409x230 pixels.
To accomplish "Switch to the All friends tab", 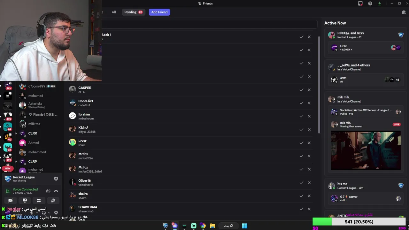I will click(x=114, y=12).
